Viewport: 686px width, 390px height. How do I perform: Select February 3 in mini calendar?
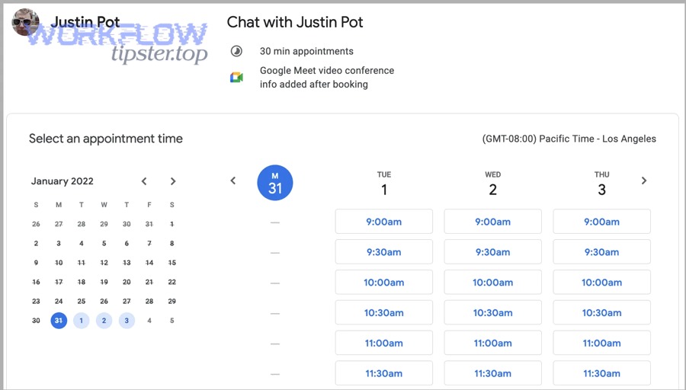pyautogui.click(x=127, y=321)
